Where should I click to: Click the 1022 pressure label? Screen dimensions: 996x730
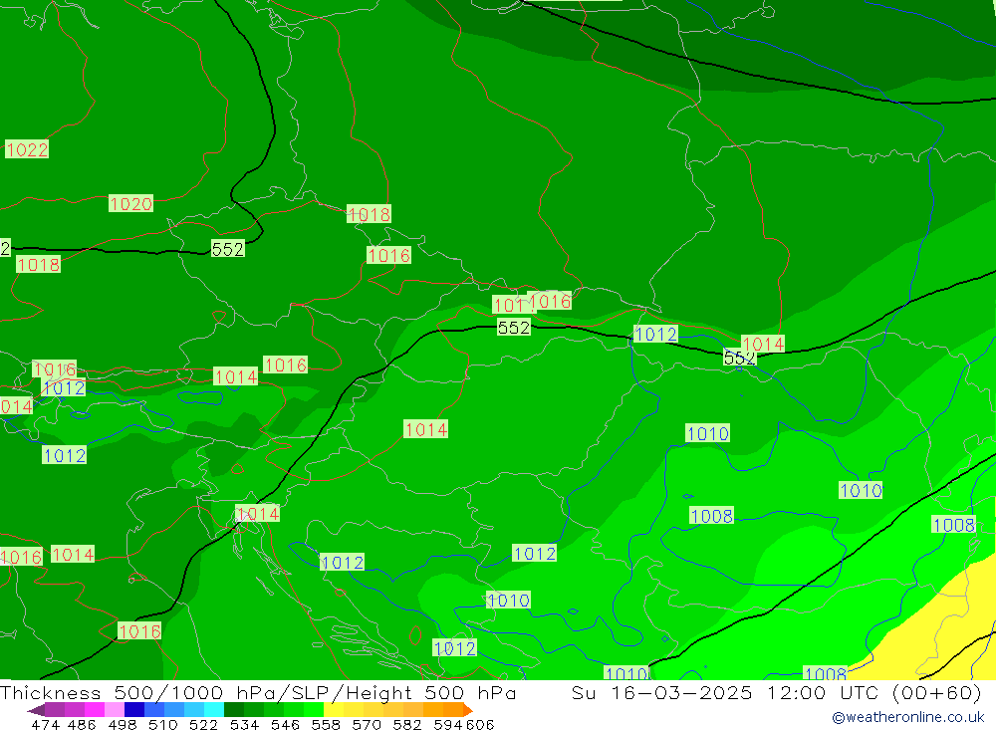pos(27,149)
